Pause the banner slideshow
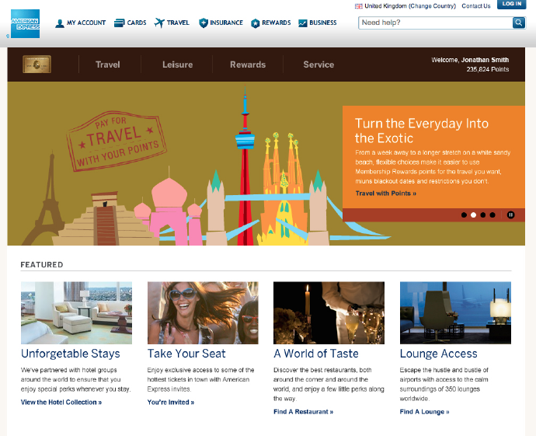This screenshot has height=436, width=536. coord(510,215)
